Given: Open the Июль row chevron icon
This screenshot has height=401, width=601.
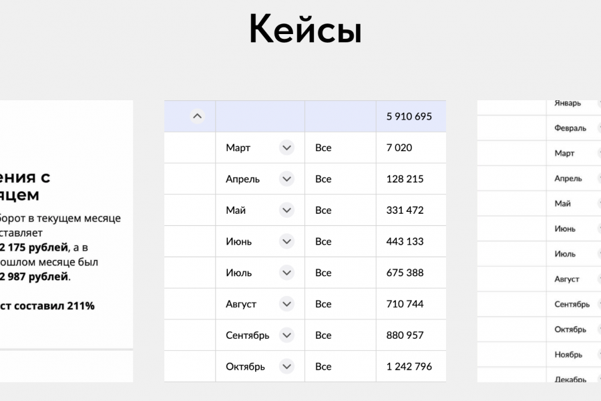Looking at the screenshot, I should [x=286, y=273].
